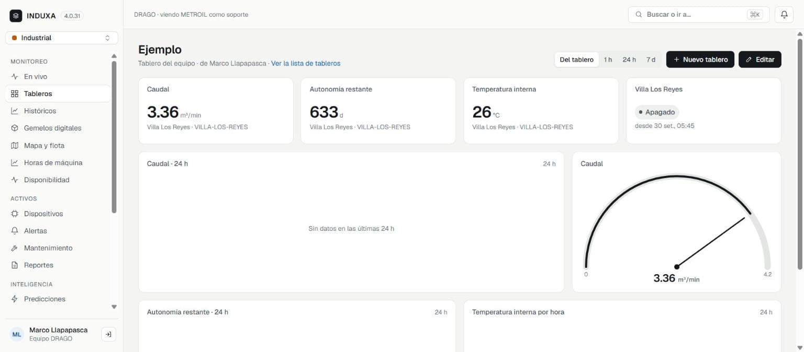The image size is (804, 352).
Task: Collapse sidebar list with up arrow
Action: click(x=114, y=56)
